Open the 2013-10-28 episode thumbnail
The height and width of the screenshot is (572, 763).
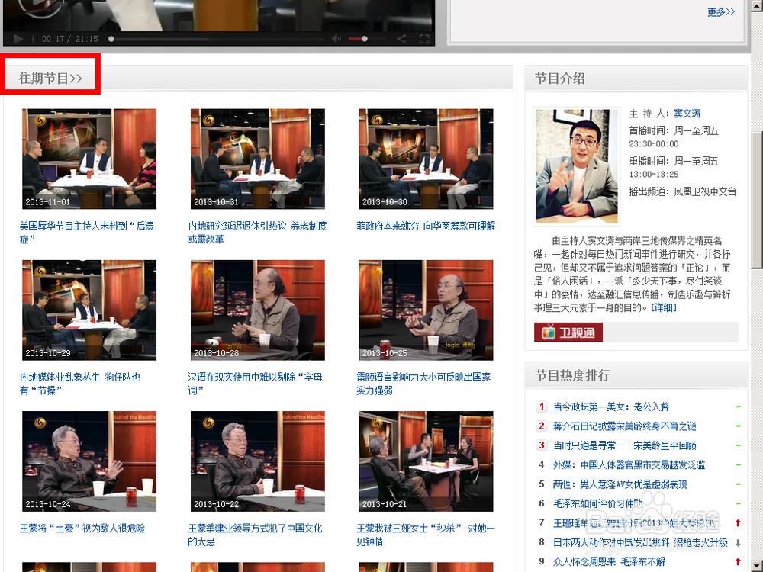257,310
